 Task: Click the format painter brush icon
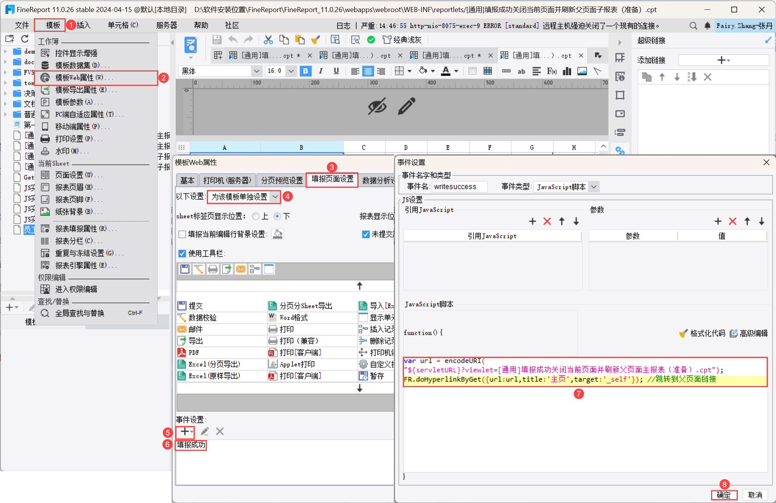coord(315,40)
